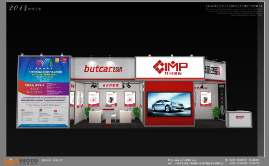The width and height of the screenshot is (269, 166).
Task: Click the TEL phone number line
Action: [242, 160]
